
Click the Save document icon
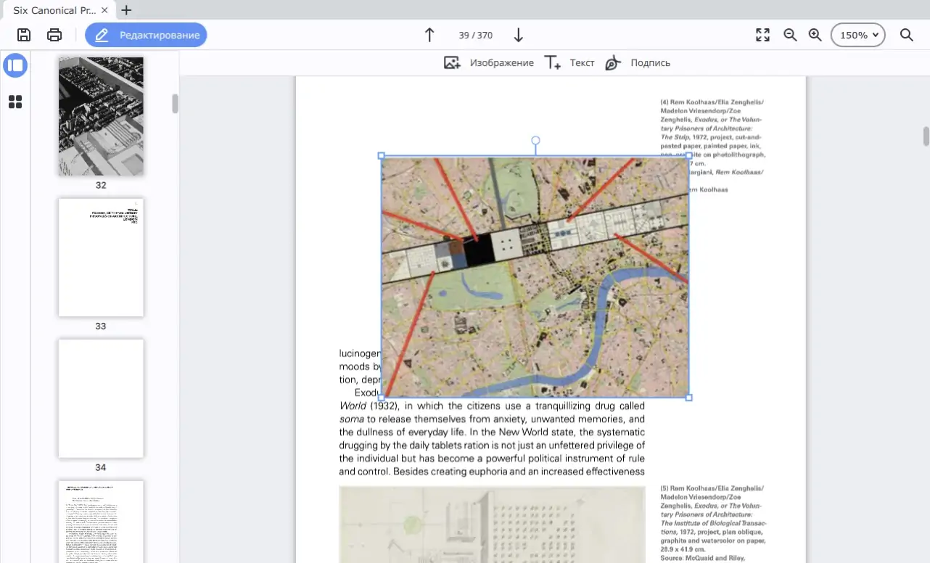pyautogui.click(x=24, y=35)
